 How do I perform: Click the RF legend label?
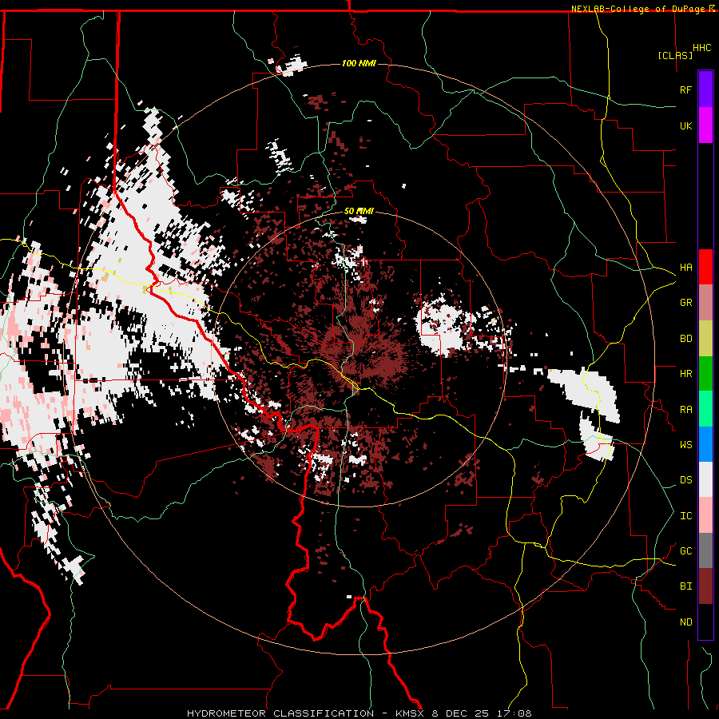[686, 89]
